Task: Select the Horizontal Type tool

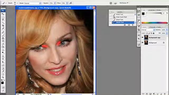Action: click(x=3, y=59)
